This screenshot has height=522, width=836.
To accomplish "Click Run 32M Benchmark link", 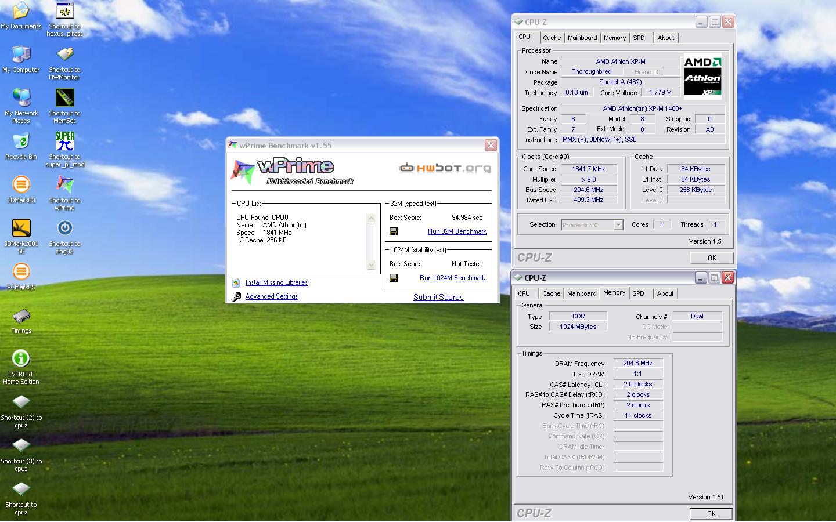I will [457, 231].
